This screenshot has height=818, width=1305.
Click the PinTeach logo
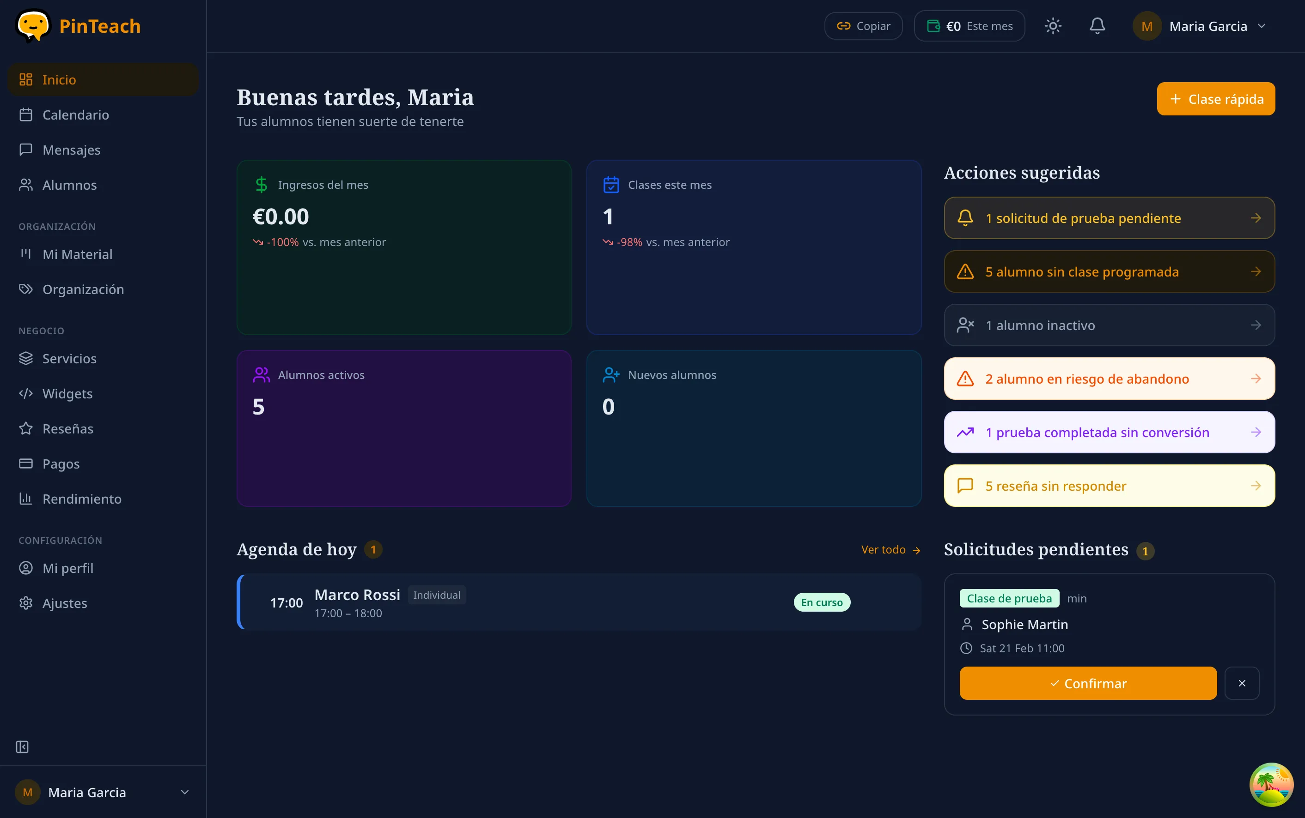[79, 25]
